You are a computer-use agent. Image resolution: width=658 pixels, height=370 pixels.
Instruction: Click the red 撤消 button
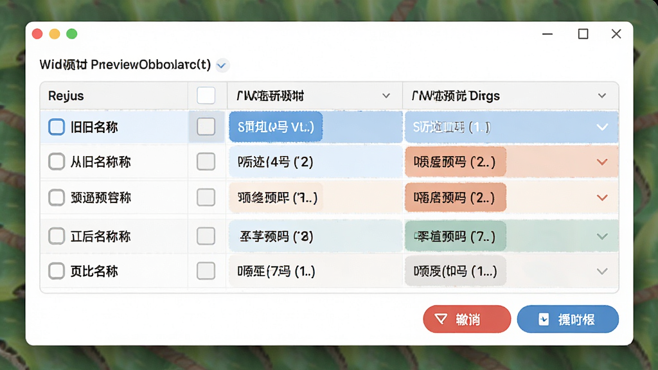pyautogui.click(x=467, y=319)
